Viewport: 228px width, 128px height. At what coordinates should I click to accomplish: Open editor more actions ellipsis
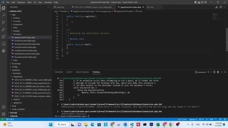[225, 7]
